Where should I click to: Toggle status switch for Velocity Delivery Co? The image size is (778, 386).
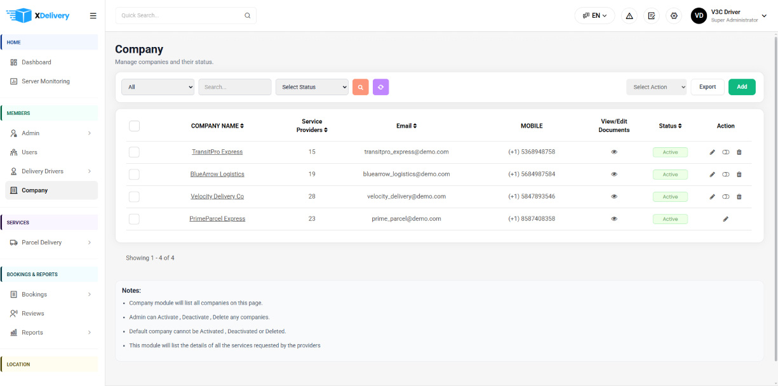(x=726, y=197)
